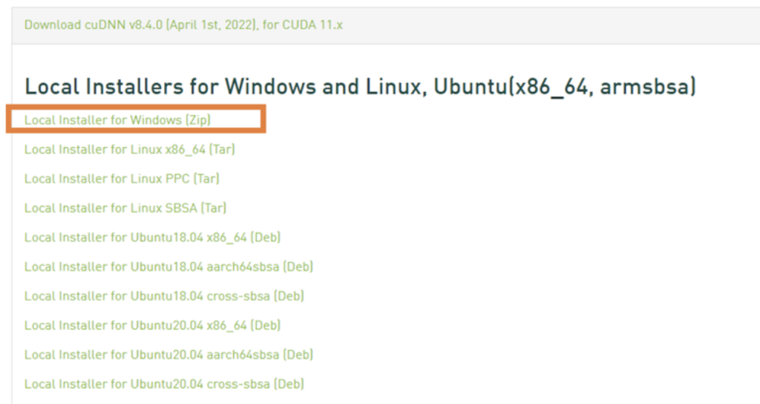Click the April 1st, 2022 cuDNN release title
The height and width of the screenshot is (404, 760).
[x=183, y=25]
